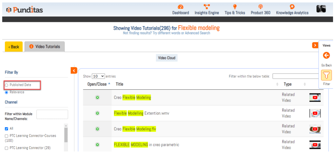
Task: Open thumbnail for Creo Flexible Modeling video
Action: coord(315,98)
